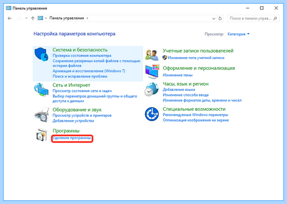The image size is (287, 204).
Task: Go up one level with the up arrow
Action: (x=33, y=18)
